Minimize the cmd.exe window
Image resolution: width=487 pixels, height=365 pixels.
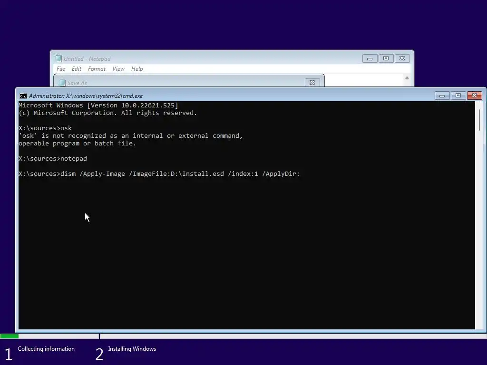(x=442, y=96)
